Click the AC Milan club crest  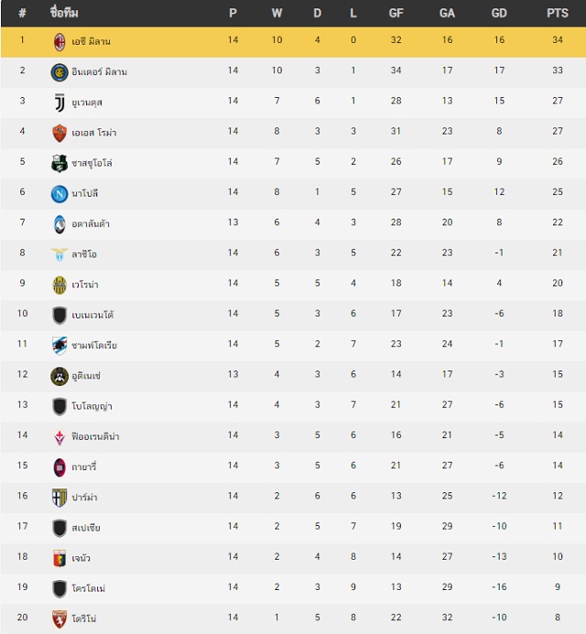pos(60,42)
